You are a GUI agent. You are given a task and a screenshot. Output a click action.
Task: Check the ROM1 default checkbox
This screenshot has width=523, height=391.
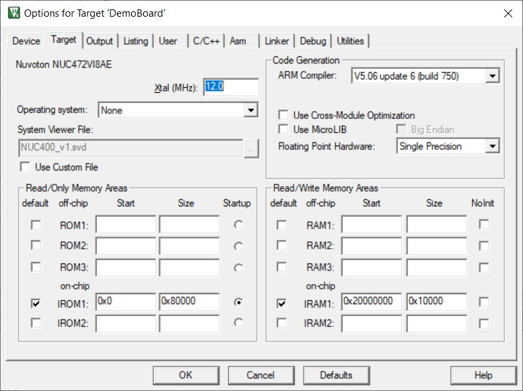point(35,225)
